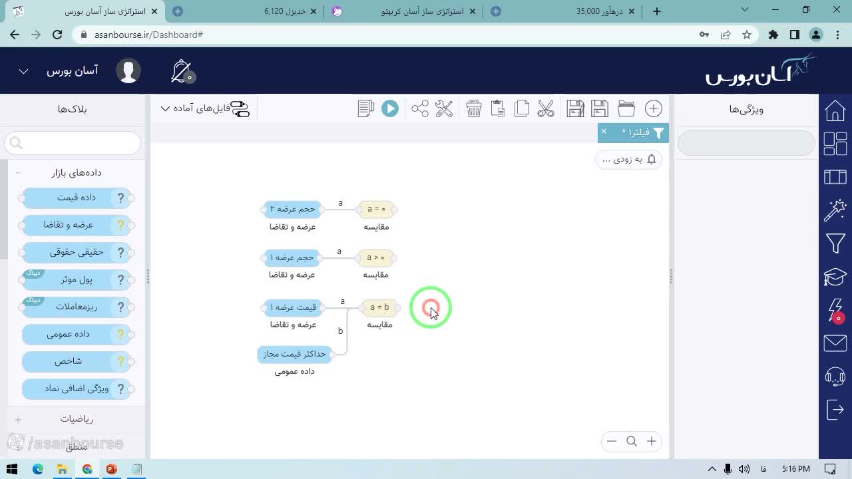
Task: Click the properties panel input field
Action: [x=746, y=143]
